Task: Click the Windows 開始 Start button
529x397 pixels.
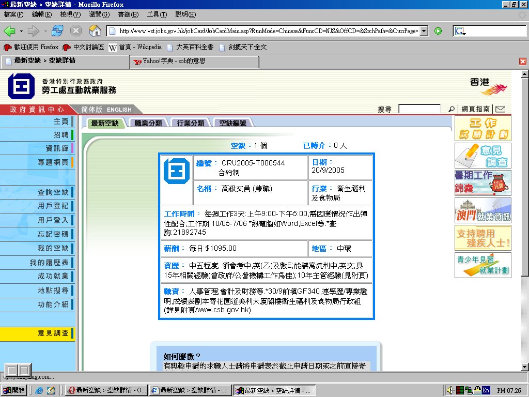Action: tap(14, 390)
